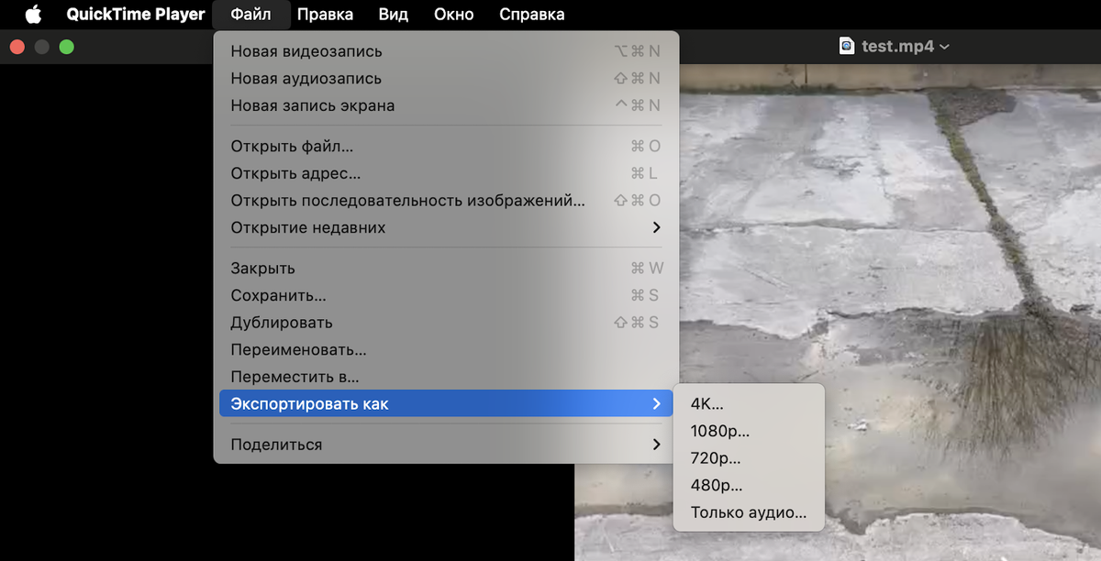
Task: Open the test.mp4 title dropdown chevron
Action: click(945, 47)
